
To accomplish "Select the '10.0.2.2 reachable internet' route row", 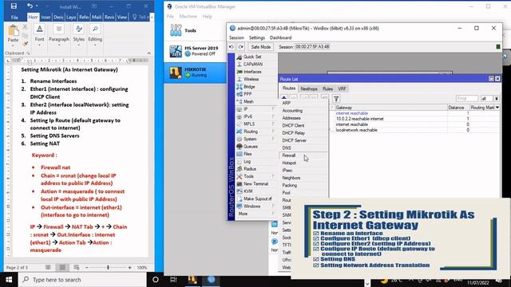I will click(x=414, y=119).
